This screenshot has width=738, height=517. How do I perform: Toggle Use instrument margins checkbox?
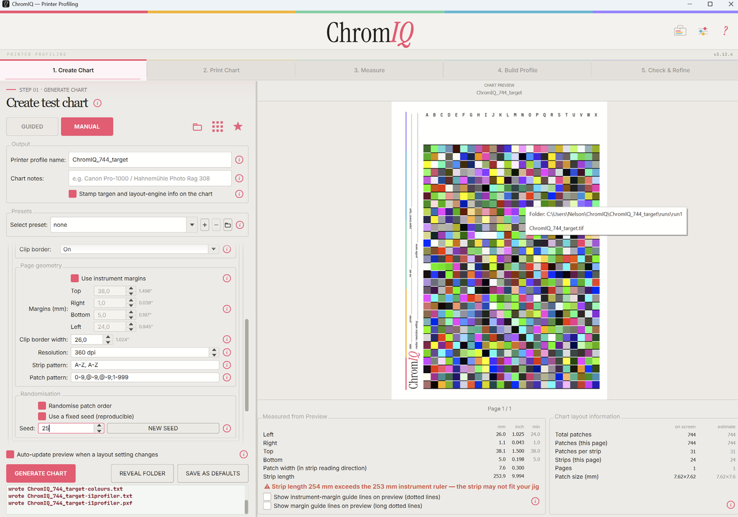[74, 278]
